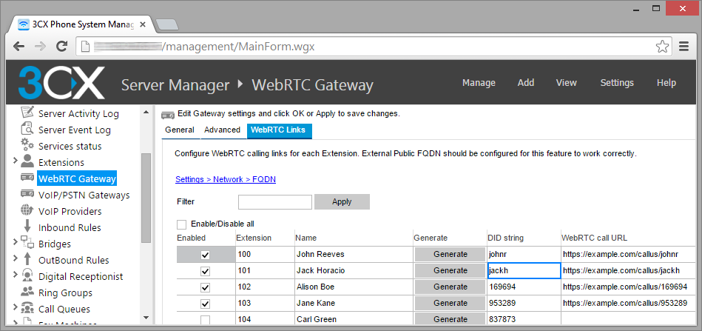The image size is (702, 331).
Task: Click the OutBound Rules arrow icon
Action: [x=27, y=259]
